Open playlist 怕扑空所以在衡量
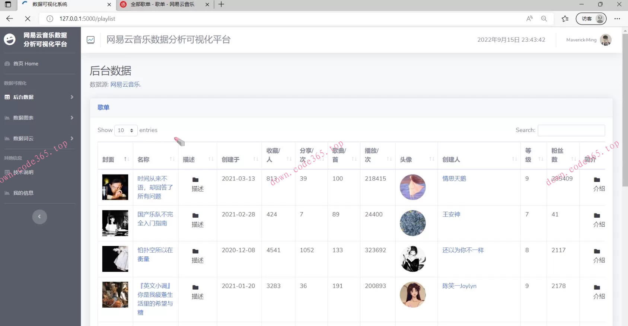Viewport: 628px width, 326px height. click(x=155, y=255)
